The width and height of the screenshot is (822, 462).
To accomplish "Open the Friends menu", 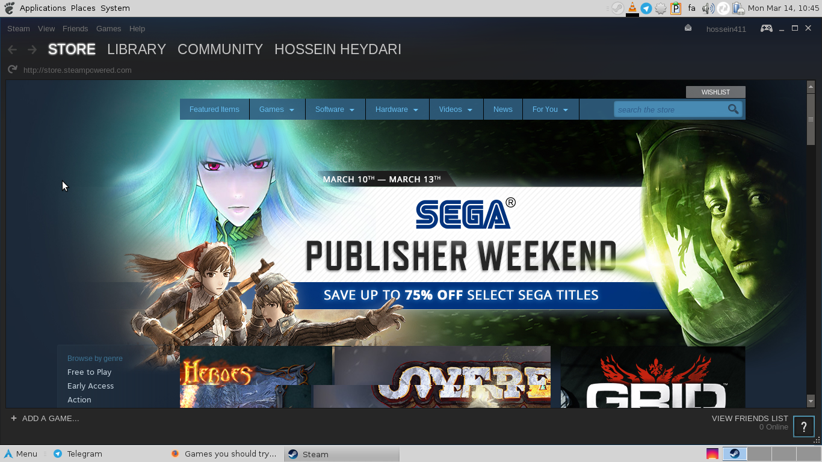I will tap(75, 28).
